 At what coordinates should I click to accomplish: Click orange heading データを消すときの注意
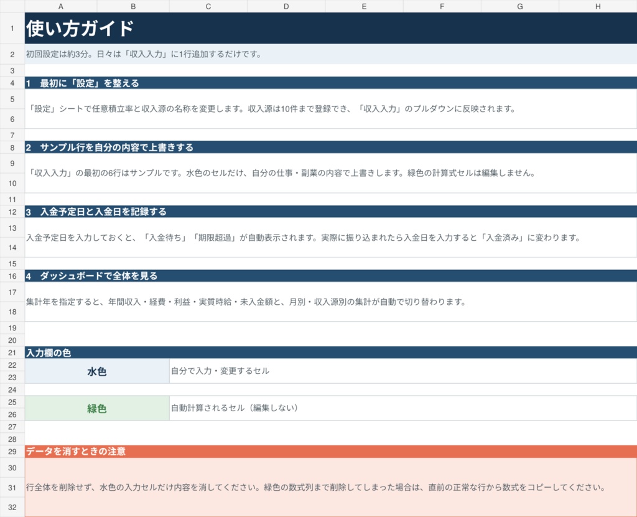click(x=331, y=451)
